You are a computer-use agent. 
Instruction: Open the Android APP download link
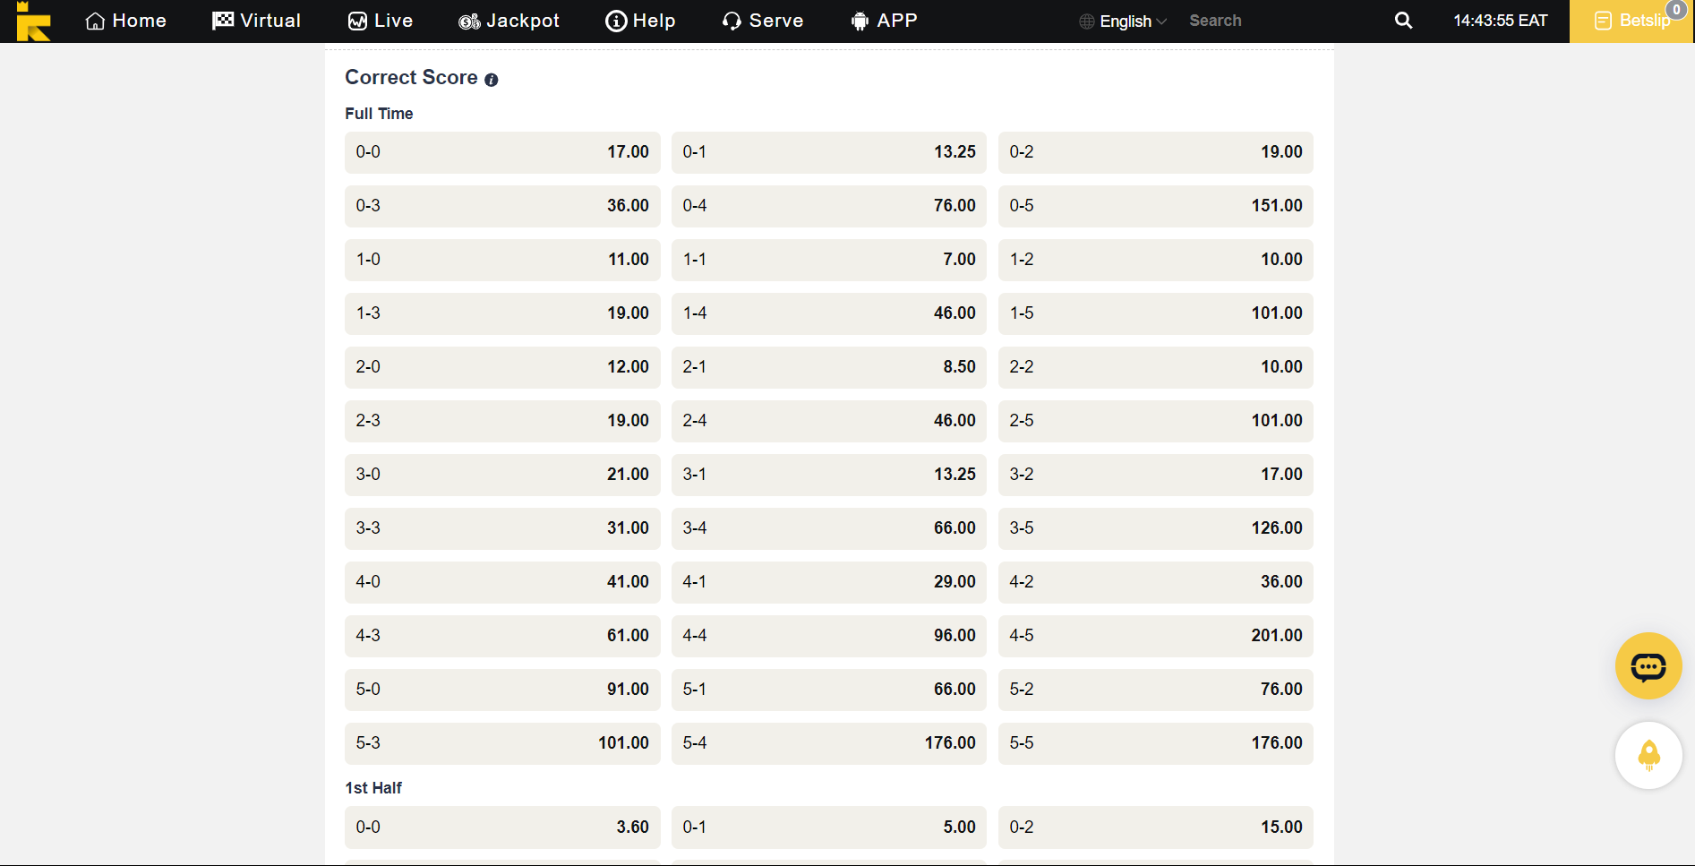click(884, 21)
